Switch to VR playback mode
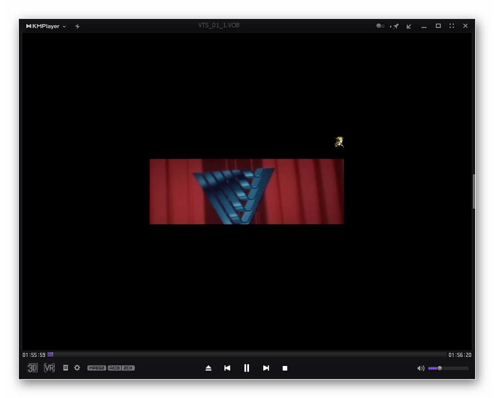This screenshot has height=398, width=494. coord(48,368)
